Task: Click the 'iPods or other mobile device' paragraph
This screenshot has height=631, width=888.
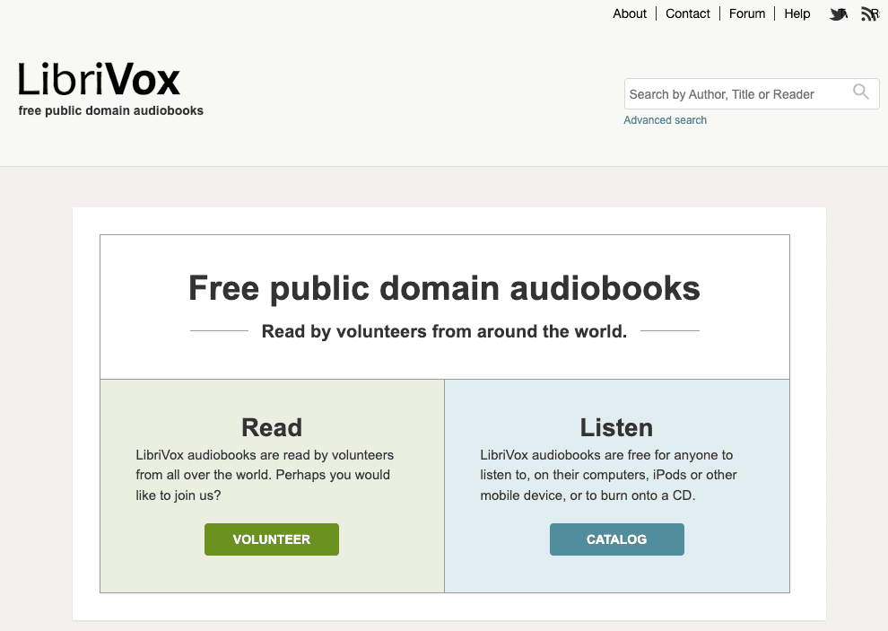Action: point(609,475)
